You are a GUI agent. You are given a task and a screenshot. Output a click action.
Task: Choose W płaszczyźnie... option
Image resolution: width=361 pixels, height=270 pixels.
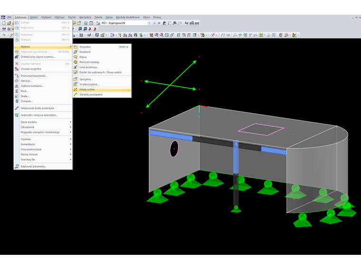tap(102, 84)
